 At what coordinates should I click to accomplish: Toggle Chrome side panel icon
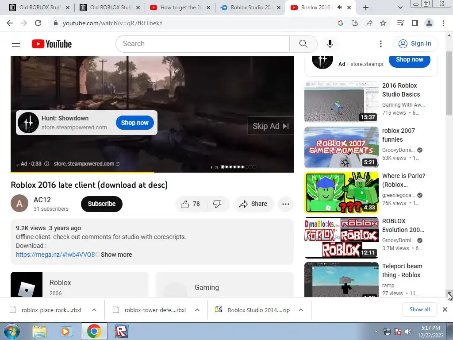coord(415,23)
